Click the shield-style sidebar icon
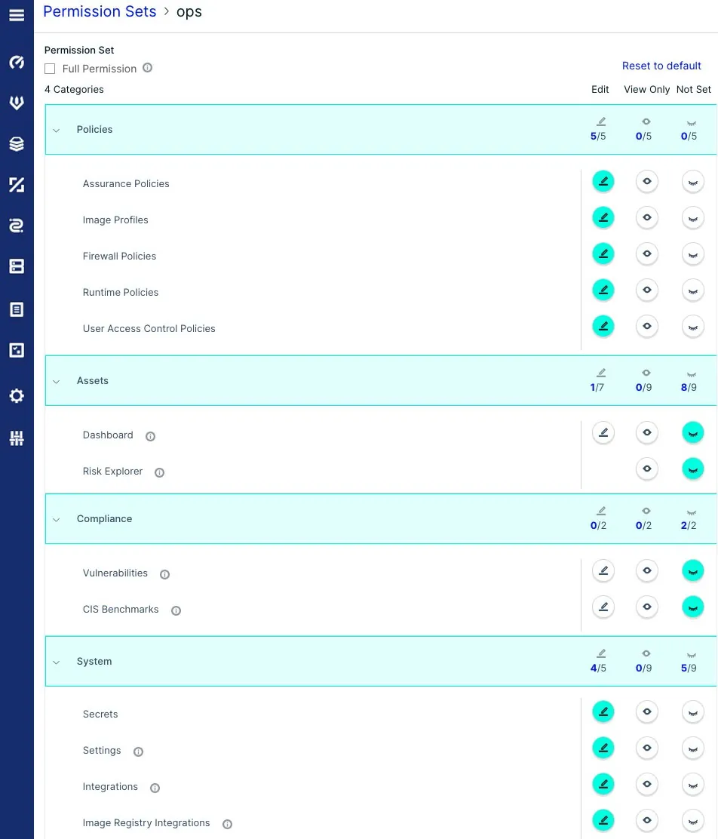The width and height of the screenshot is (718, 839). (x=17, y=103)
